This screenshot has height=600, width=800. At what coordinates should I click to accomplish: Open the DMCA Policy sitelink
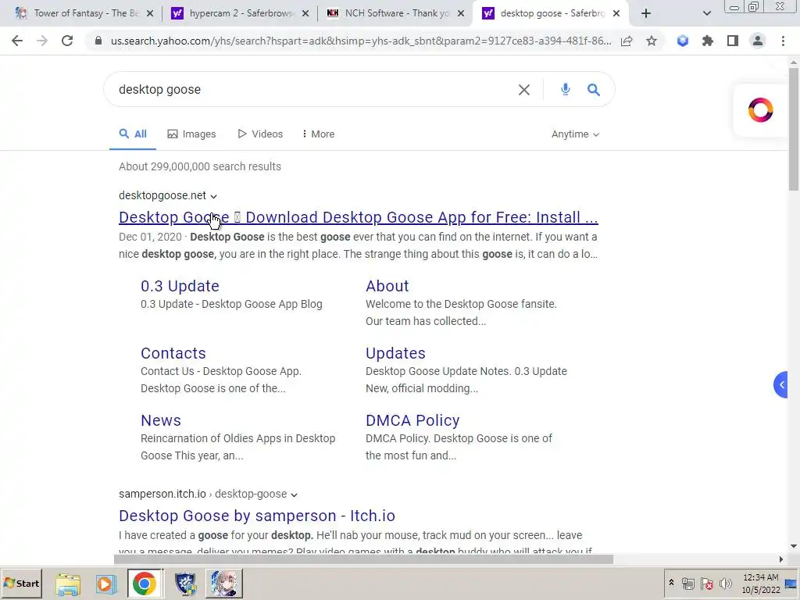pos(412,420)
